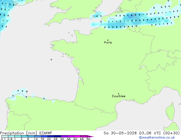Pick the 0.1–0.5 mm palest cyan swatch
181x140 pixels.
pos(5,136)
